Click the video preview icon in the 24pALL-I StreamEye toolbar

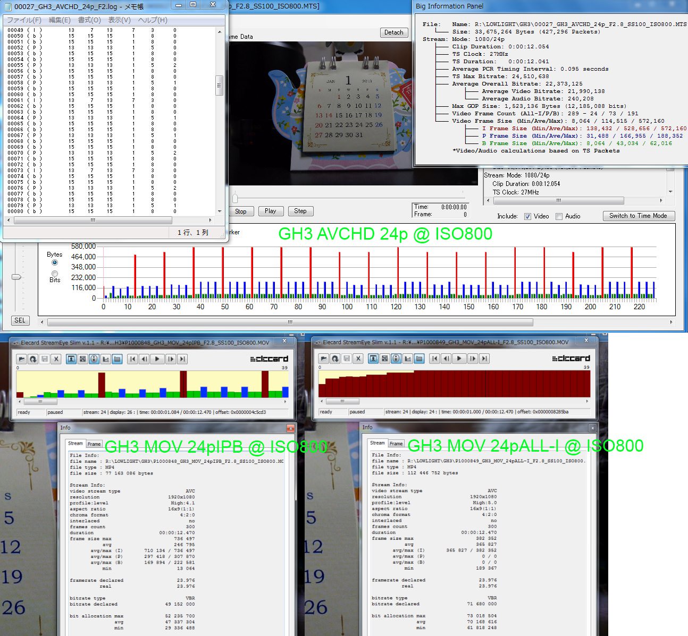tap(373, 359)
